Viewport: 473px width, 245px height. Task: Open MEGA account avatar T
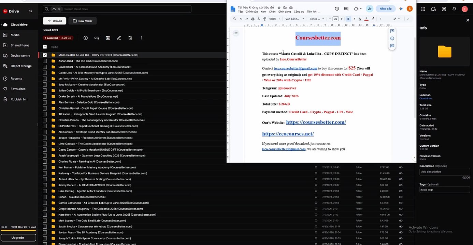pos(464,9)
